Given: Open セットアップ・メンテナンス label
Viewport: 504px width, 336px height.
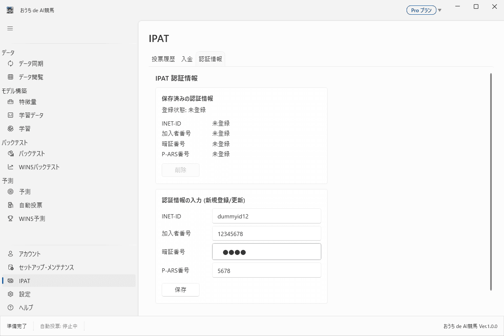Looking at the screenshot, I should coord(46,268).
